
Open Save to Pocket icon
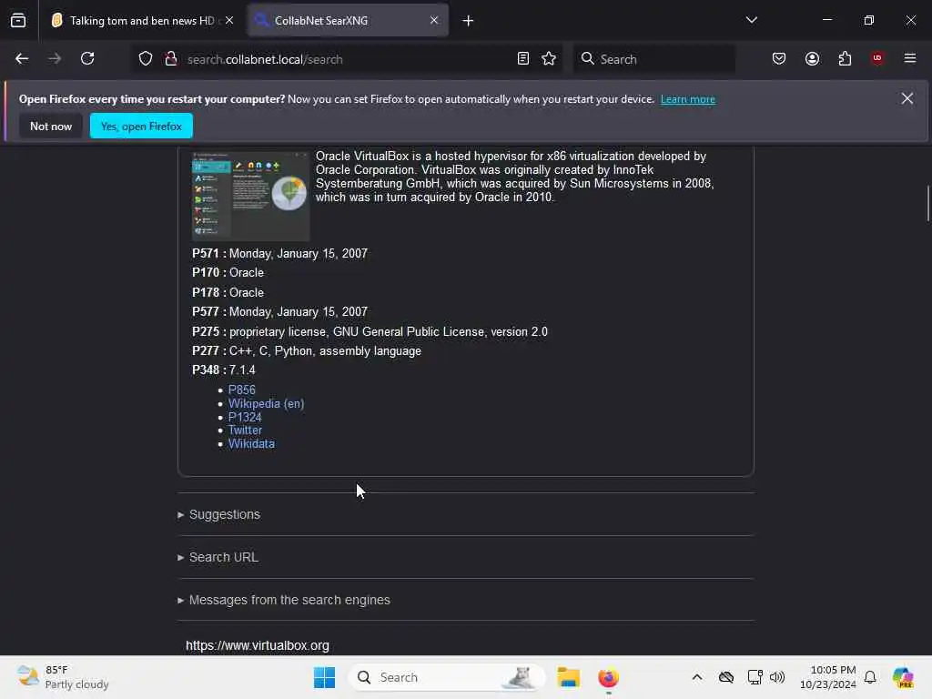point(779,59)
